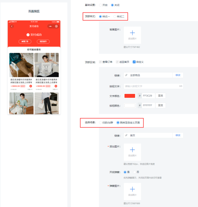Click the 支付成功 checkmark icon in preview
198x207 pixels.
point(28,35)
